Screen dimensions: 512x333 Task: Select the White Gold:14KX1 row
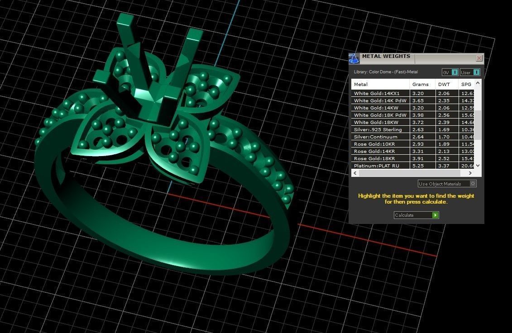pos(413,93)
